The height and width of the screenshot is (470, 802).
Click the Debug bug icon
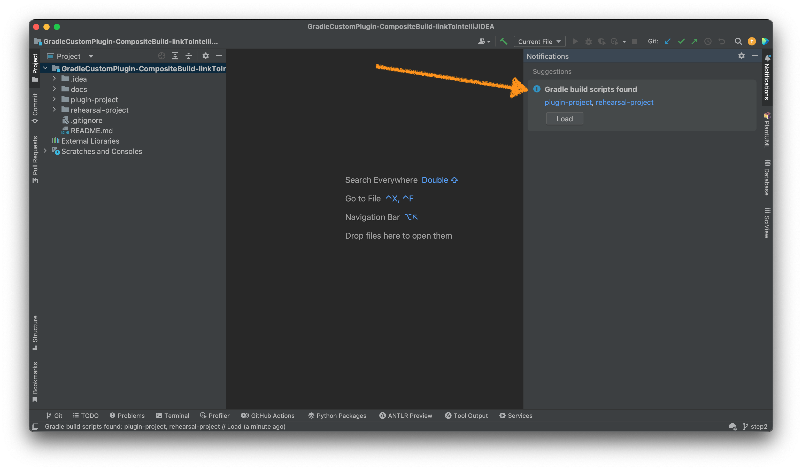coord(588,41)
